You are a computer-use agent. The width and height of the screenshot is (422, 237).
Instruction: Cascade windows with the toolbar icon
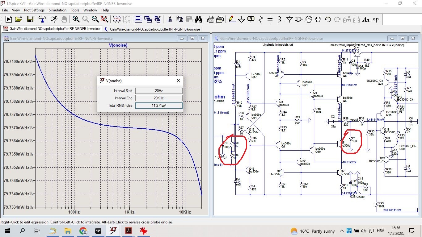pyautogui.click(x=148, y=19)
